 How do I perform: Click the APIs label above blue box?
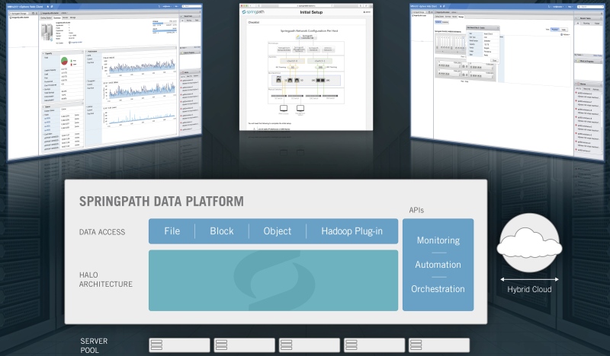point(416,211)
